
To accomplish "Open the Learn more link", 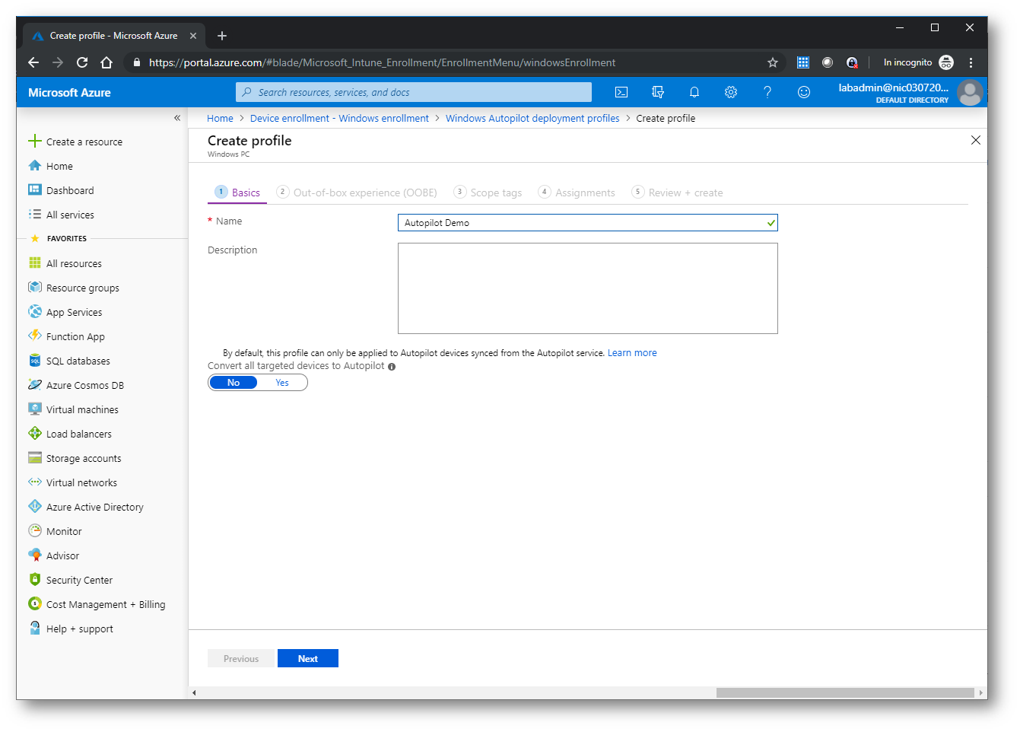I will click(x=632, y=353).
